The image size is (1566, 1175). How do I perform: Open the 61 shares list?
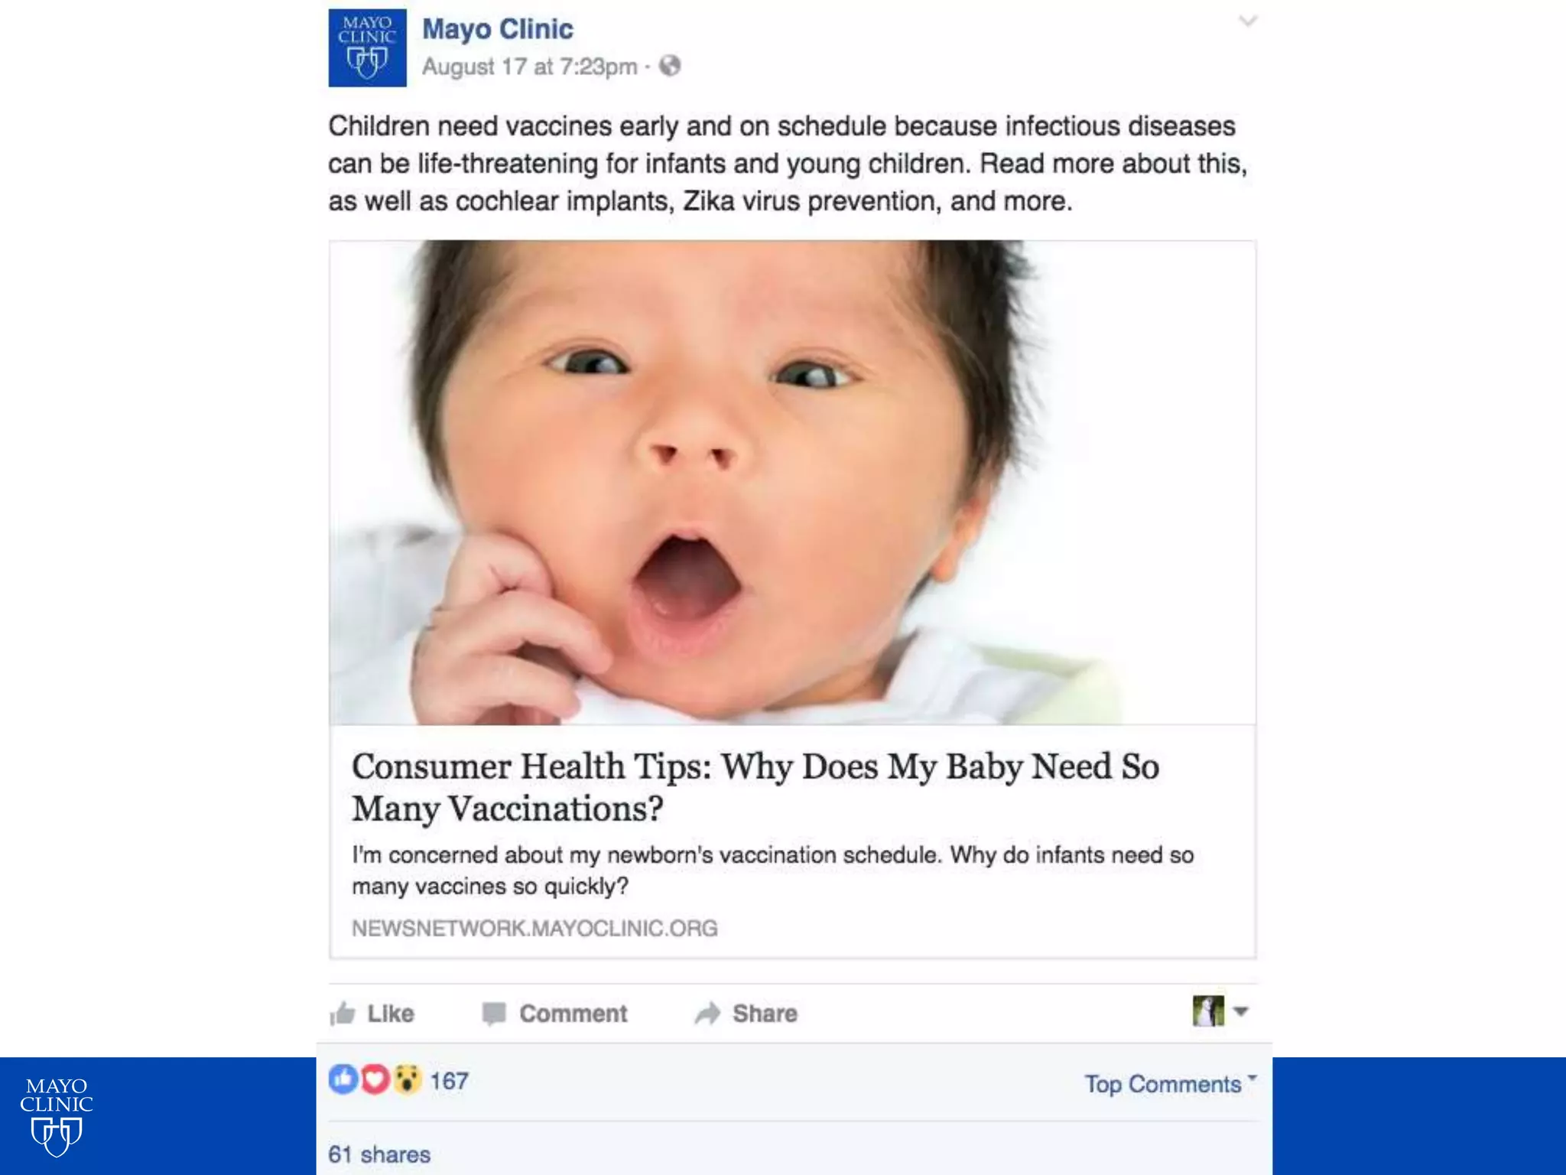click(379, 1154)
